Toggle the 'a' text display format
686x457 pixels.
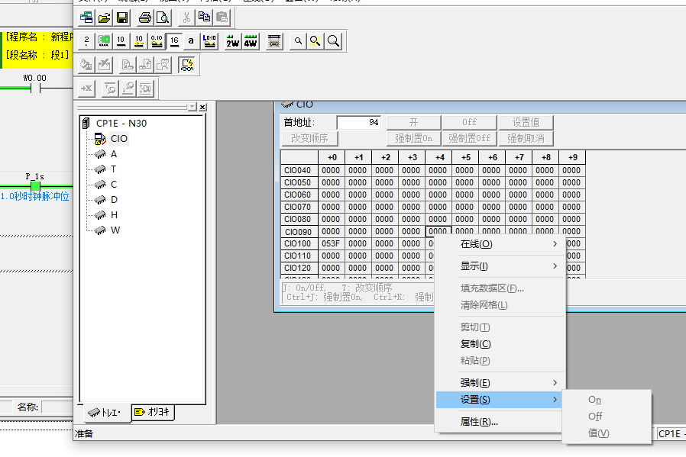tap(191, 41)
